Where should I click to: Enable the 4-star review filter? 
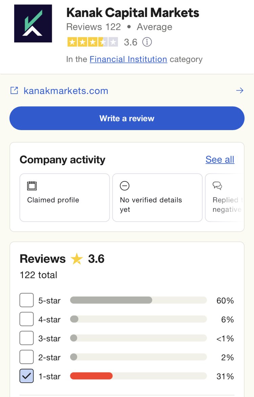click(x=26, y=319)
